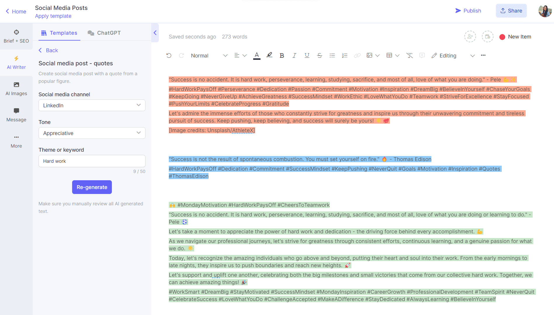The width and height of the screenshot is (554, 315).
Task: Click the Share button
Action: click(x=511, y=11)
